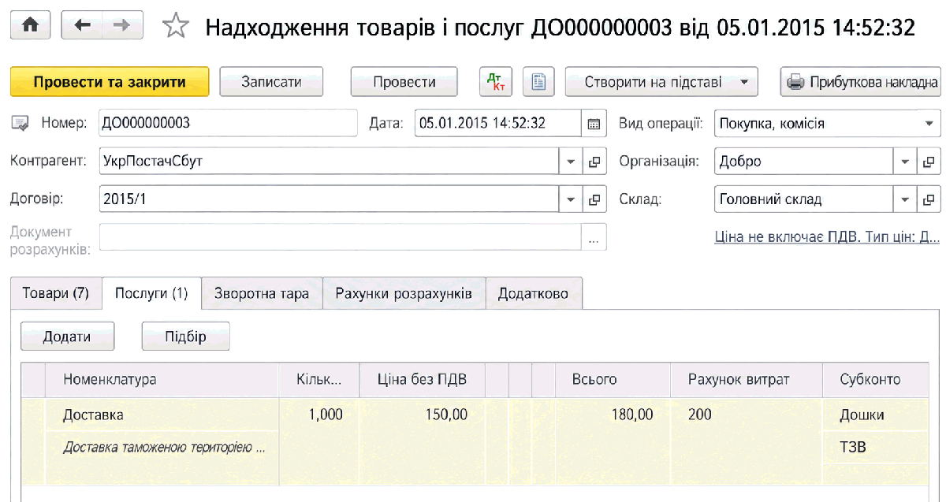
Task: Switch to Додатково tab
Action: tap(534, 293)
